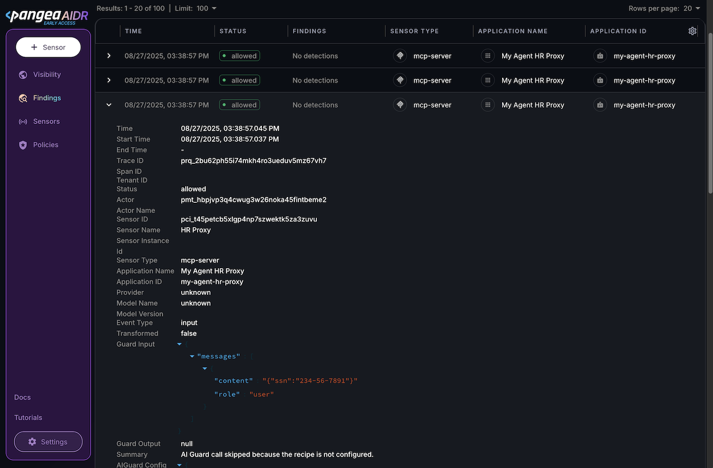The width and height of the screenshot is (713, 468).
Task: Click first row's time 08/27/2025, 03:38:57 PM
Action: [x=166, y=56]
